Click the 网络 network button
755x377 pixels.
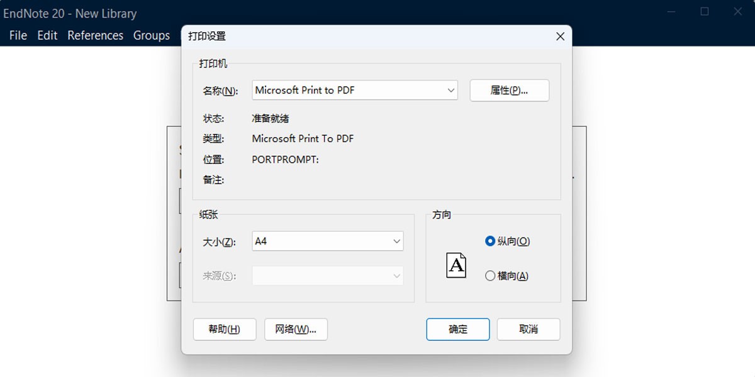(296, 329)
